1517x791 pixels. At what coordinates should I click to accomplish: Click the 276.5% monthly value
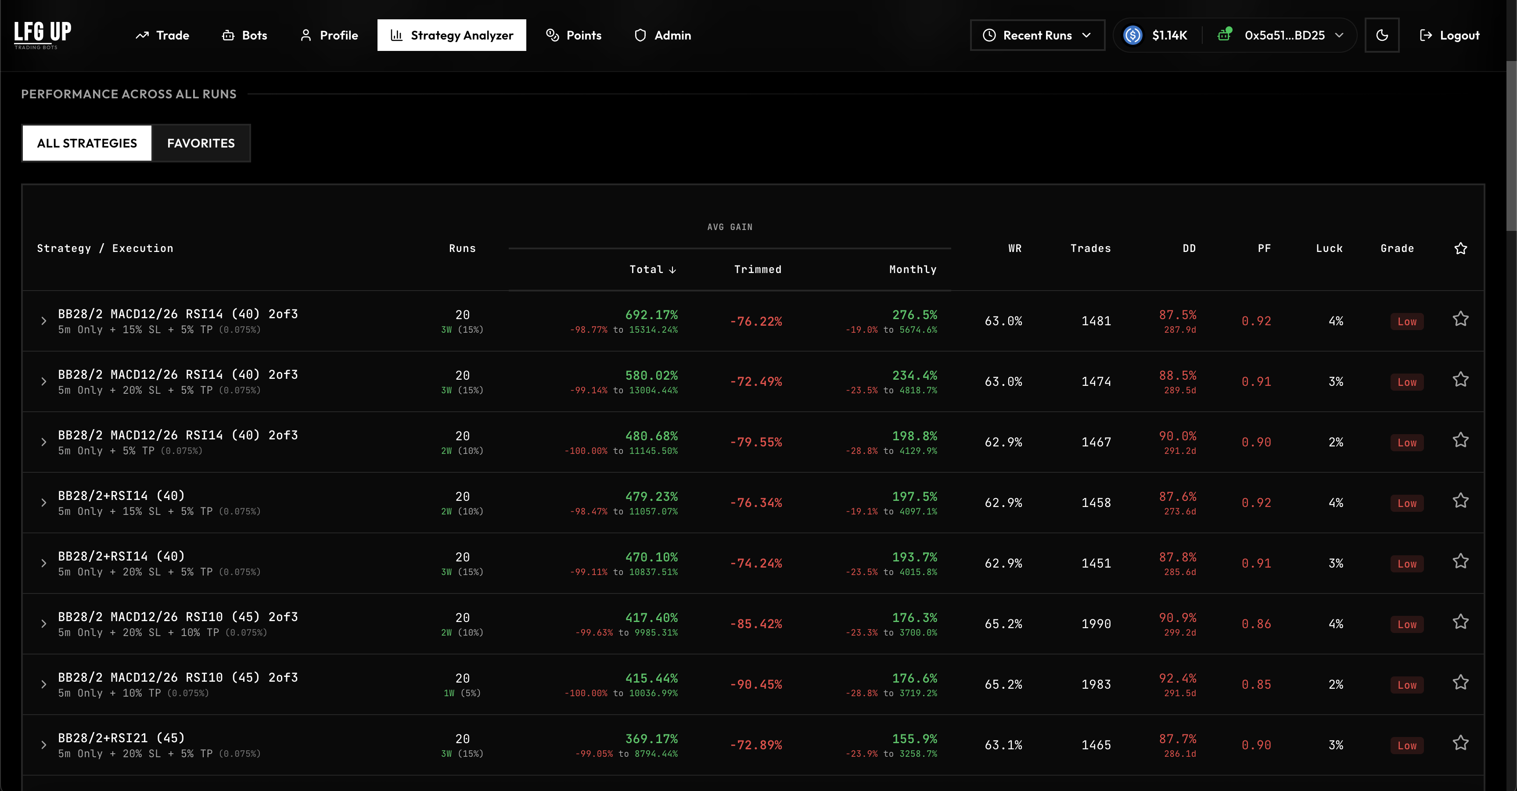(915, 315)
